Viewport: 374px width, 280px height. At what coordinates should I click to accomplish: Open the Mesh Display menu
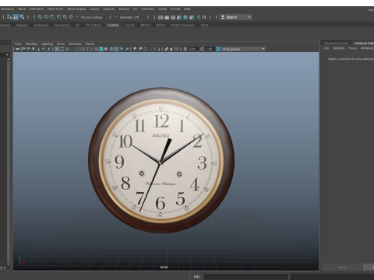[76, 9]
